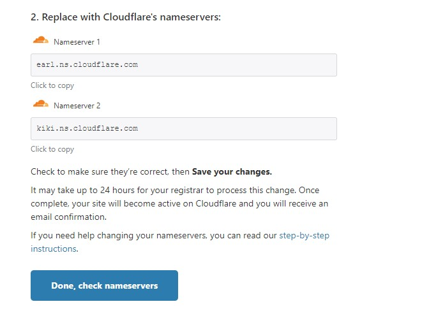The height and width of the screenshot is (325, 422).
Task: Click the Nameserver 2 label
Action: coord(77,106)
